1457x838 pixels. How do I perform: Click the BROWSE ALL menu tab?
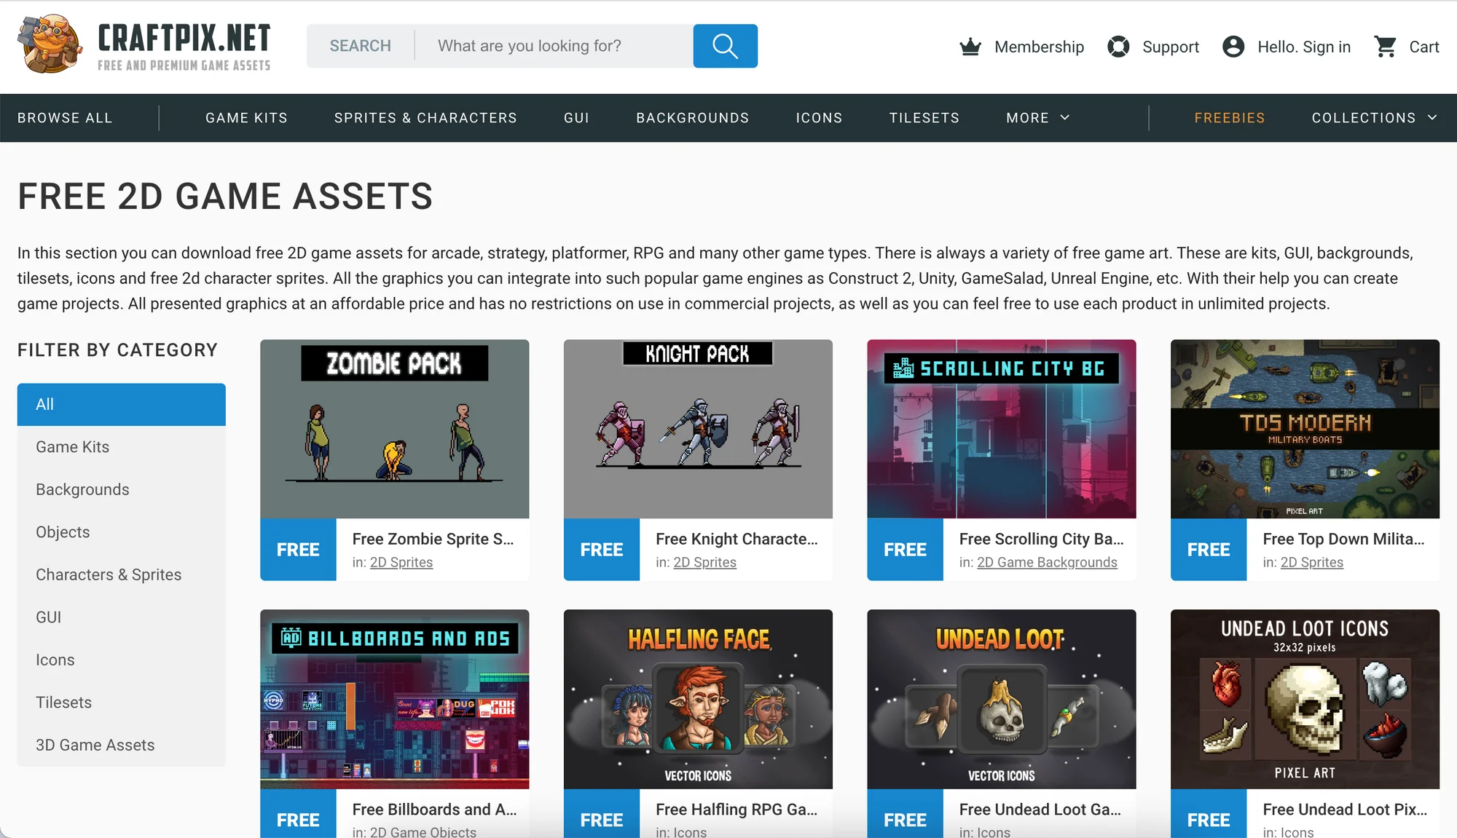pyautogui.click(x=65, y=117)
